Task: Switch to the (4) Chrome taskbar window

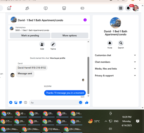Action: click(x=21, y=113)
